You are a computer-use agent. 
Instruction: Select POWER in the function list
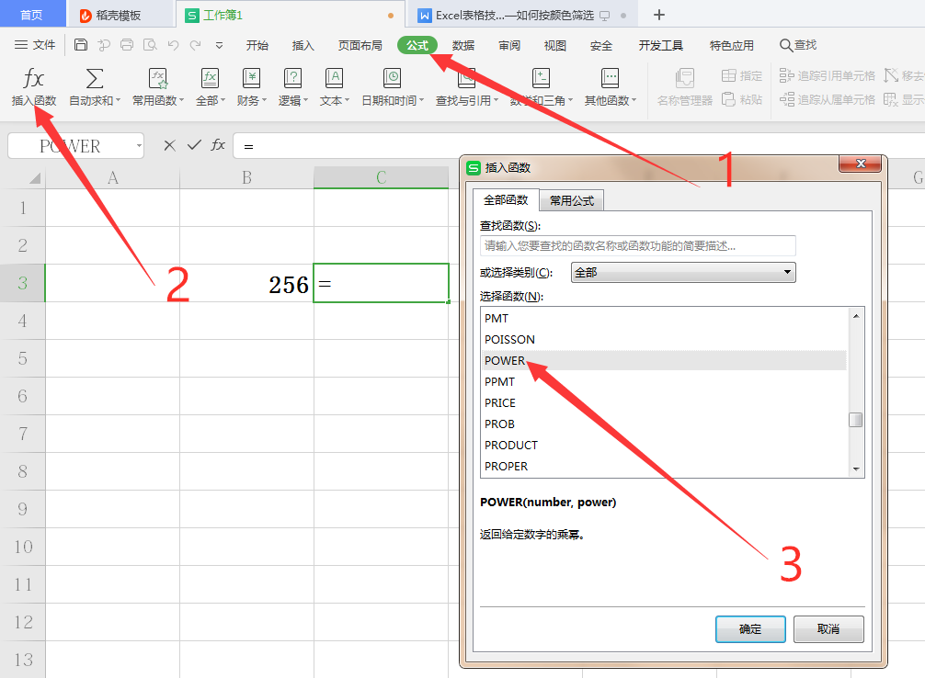click(552, 360)
